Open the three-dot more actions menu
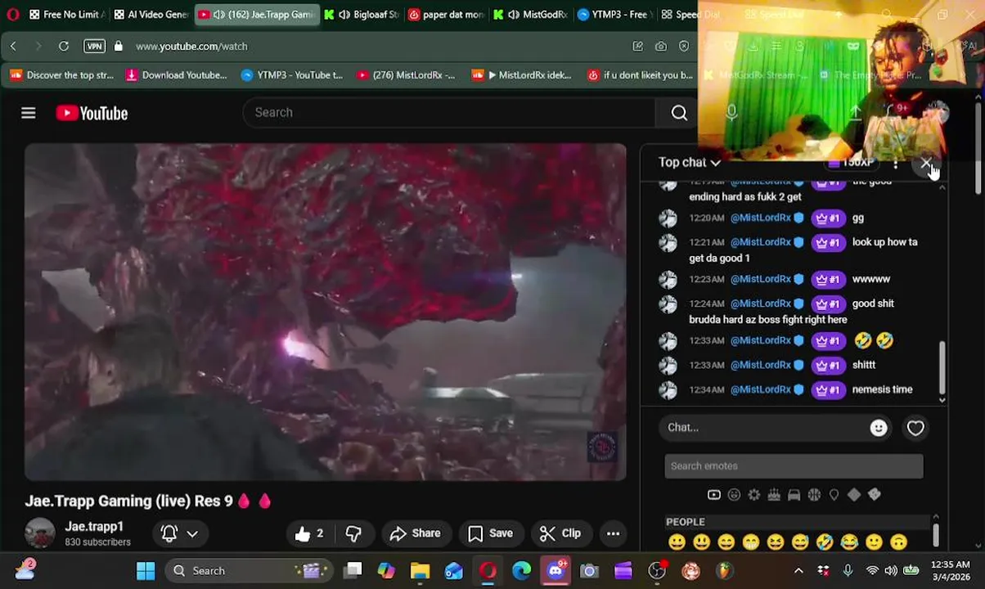This screenshot has height=589, width=985. click(613, 533)
